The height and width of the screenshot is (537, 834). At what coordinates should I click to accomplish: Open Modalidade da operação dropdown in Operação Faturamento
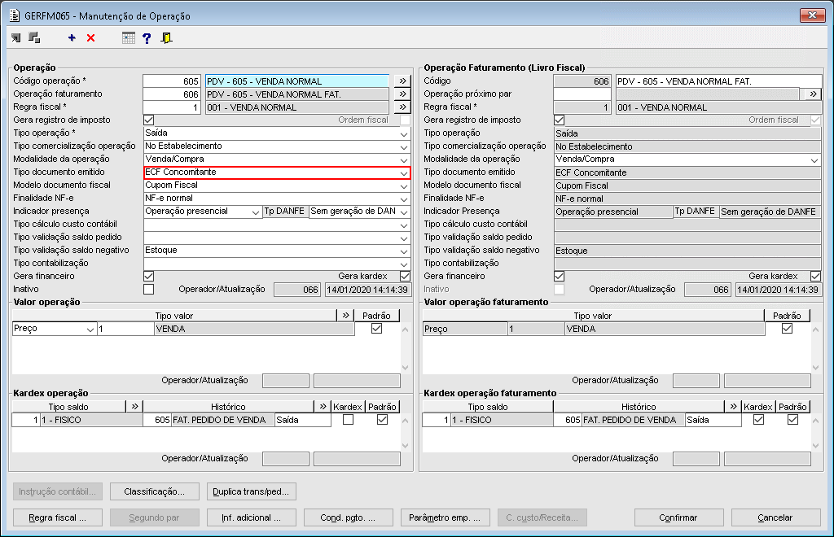814,159
